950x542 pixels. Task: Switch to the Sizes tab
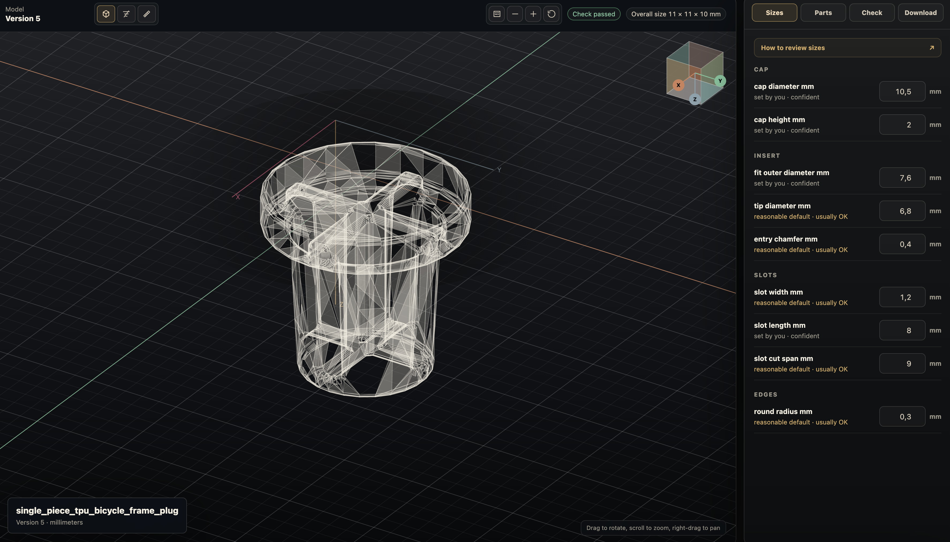click(774, 13)
